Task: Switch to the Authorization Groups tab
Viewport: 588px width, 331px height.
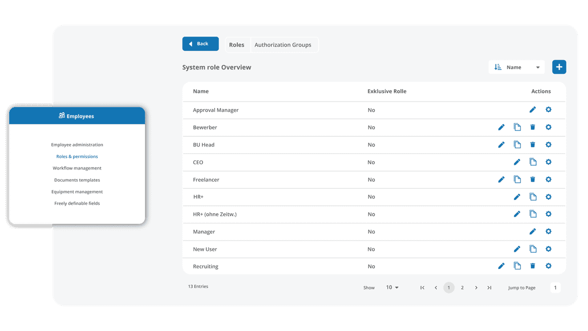Action: [x=284, y=44]
